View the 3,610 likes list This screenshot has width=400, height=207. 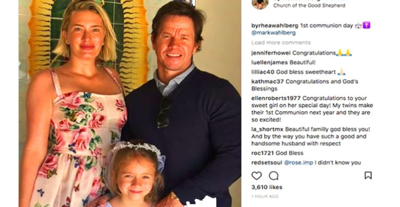[267, 187]
